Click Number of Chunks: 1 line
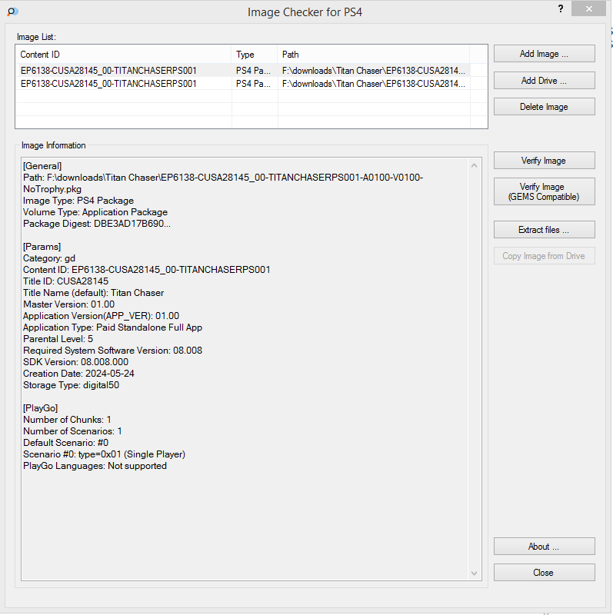Viewport: 613px width, 615px height. (x=67, y=420)
